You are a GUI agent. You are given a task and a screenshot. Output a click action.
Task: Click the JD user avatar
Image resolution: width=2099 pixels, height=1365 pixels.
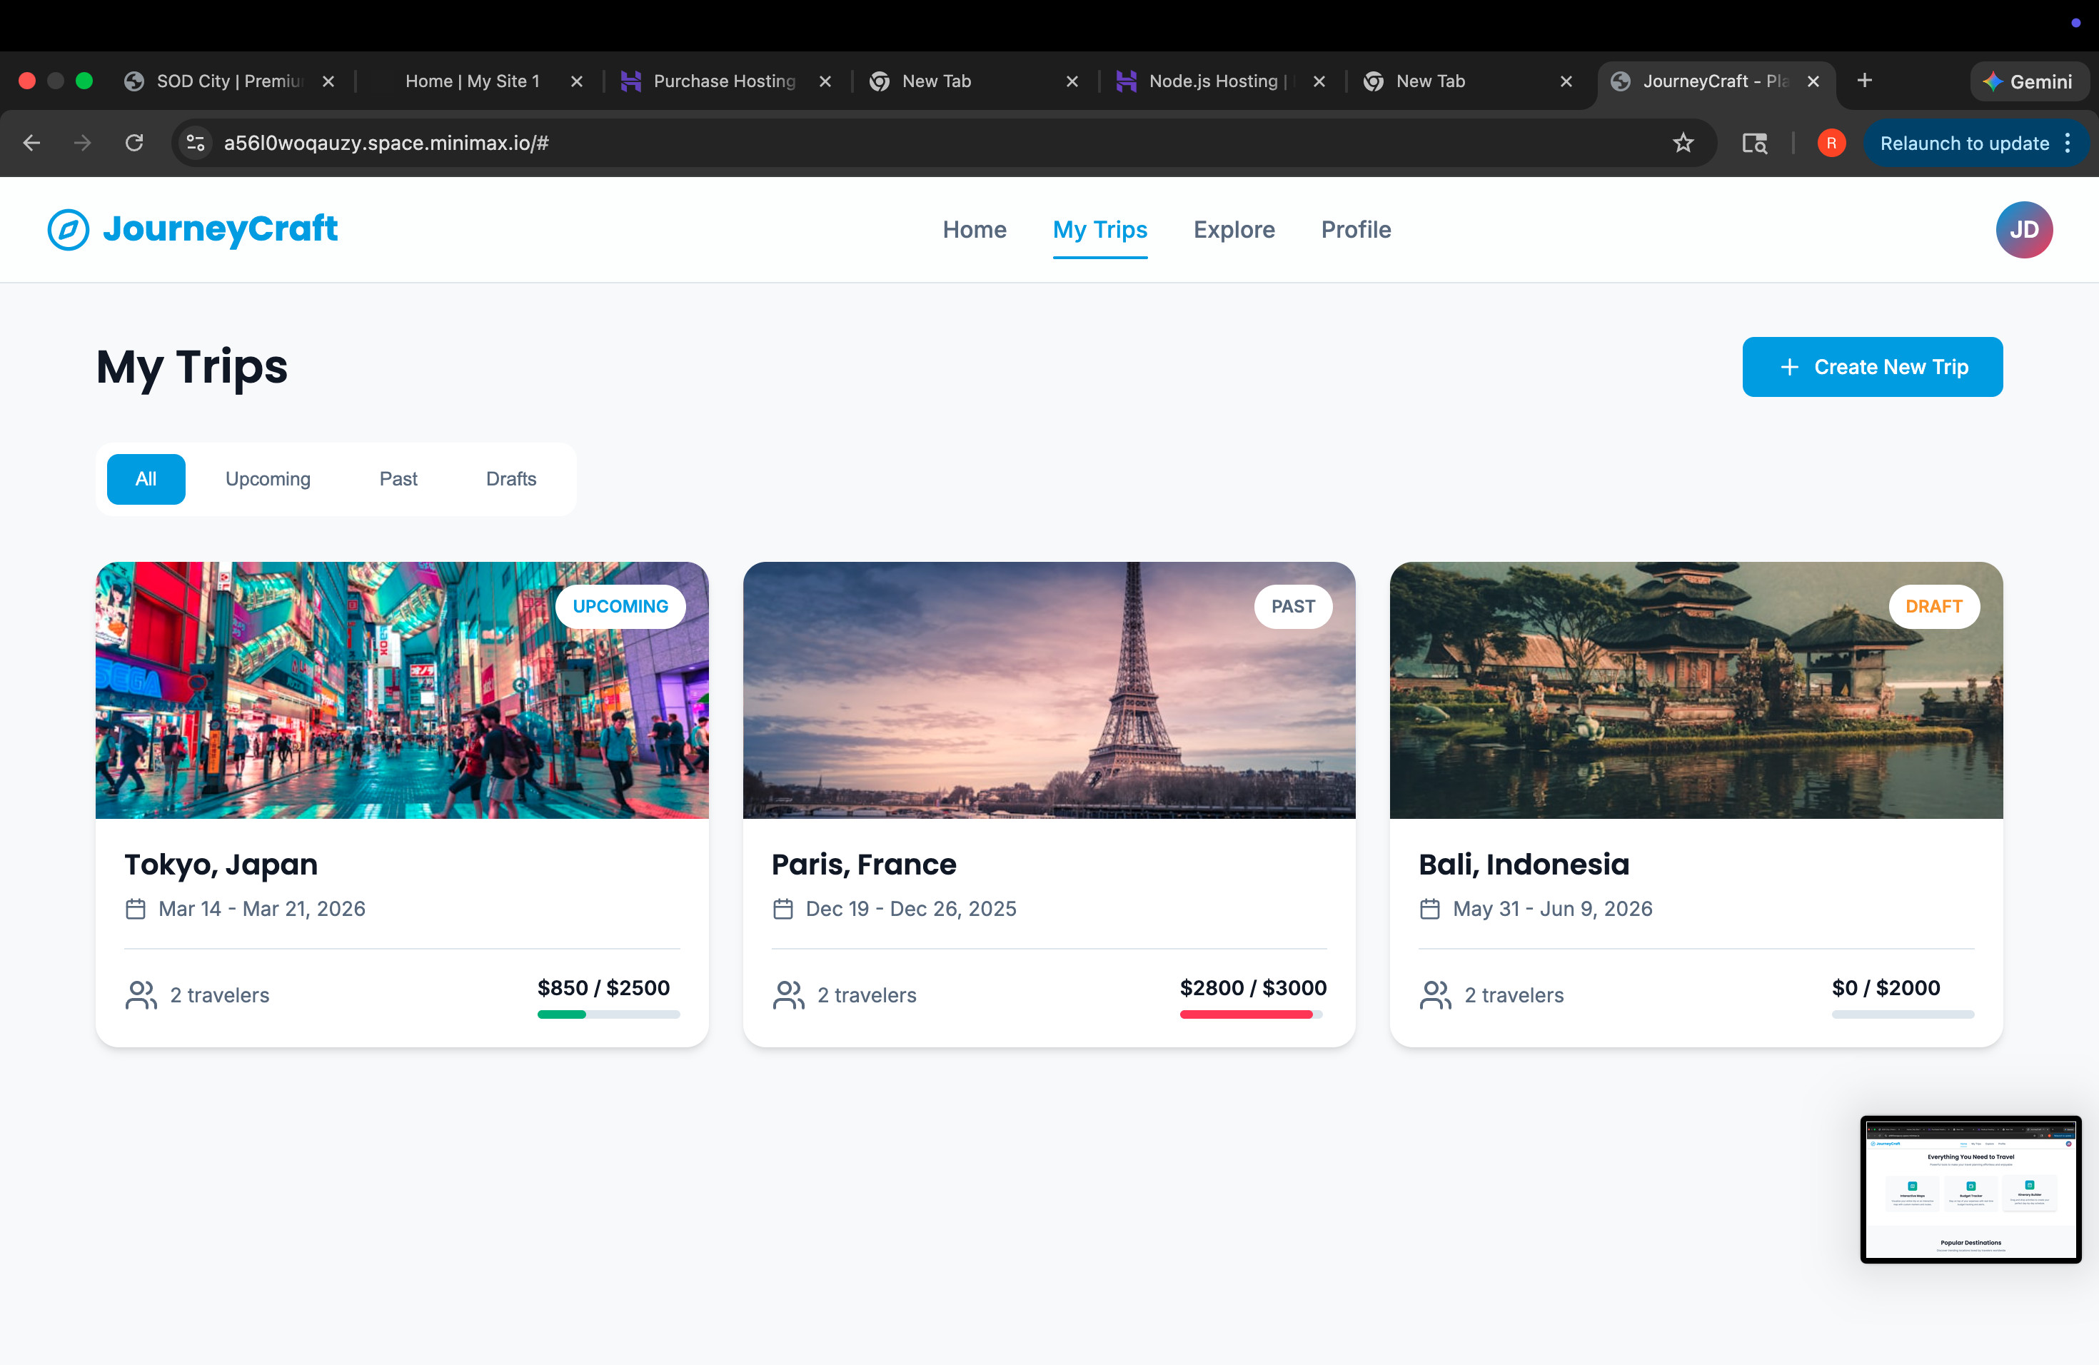(x=2023, y=229)
